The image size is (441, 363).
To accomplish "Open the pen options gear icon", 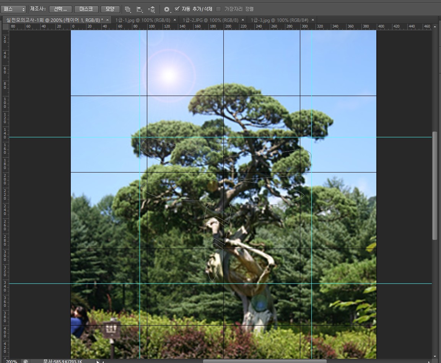I will click(x=166, y=9).
